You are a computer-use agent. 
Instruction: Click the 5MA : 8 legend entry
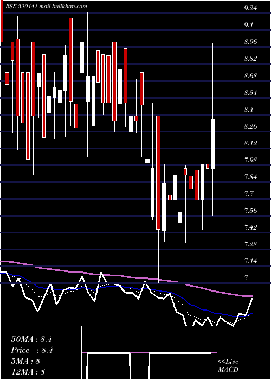tap(25, 361)
